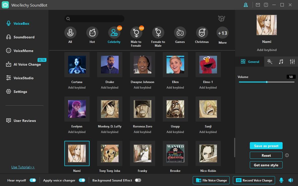This screenshot has height=186, width=298.
Task: Adjust the Volume slider handle
Action: (x=267, y=82)
